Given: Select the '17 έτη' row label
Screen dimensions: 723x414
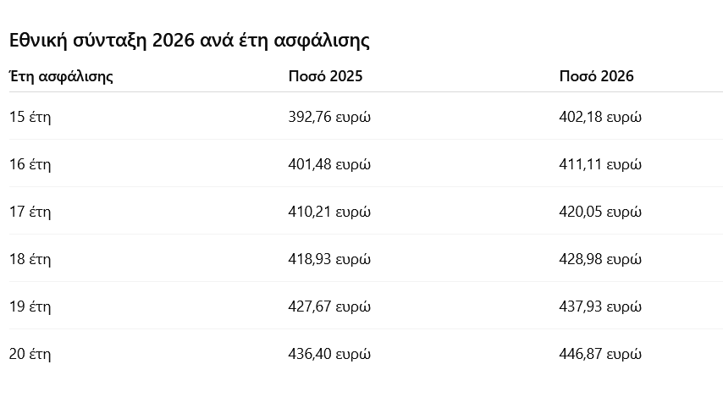Looking at the screenshot, I should (30, 212).
